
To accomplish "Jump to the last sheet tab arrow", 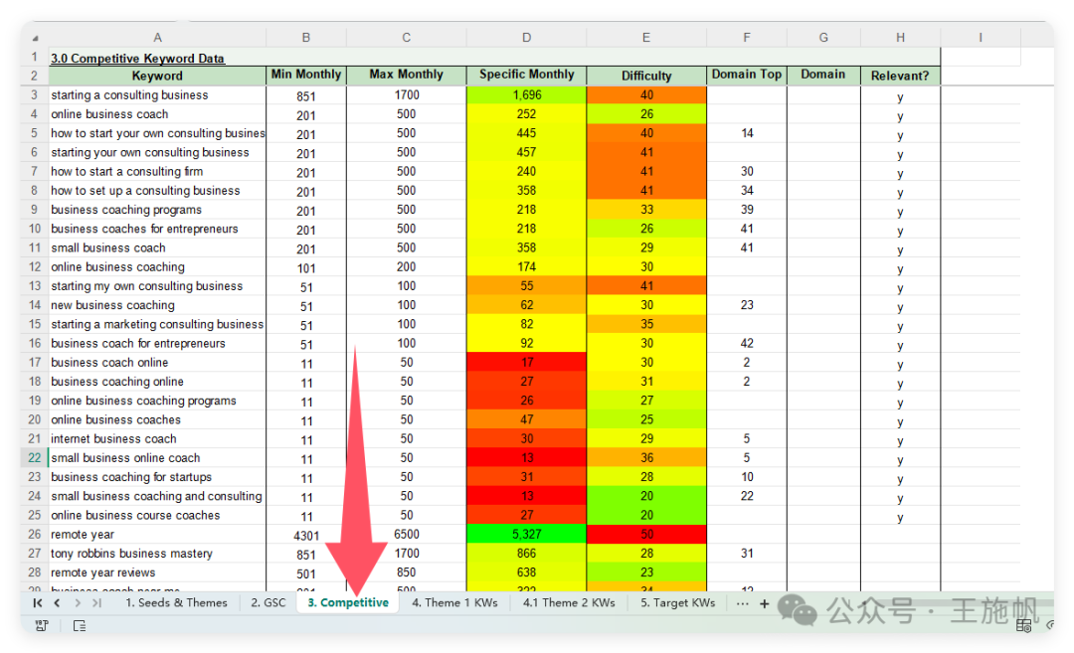I will [x=96, y=602].
